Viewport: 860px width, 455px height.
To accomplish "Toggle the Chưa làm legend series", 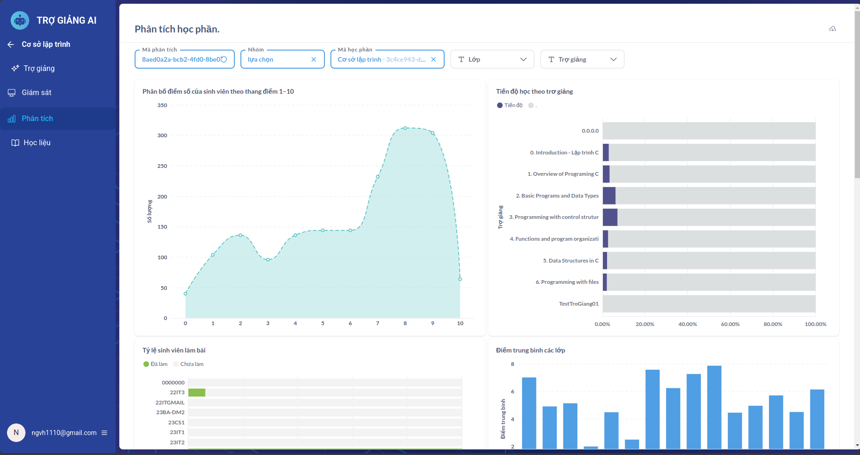I will click(188, 364).
